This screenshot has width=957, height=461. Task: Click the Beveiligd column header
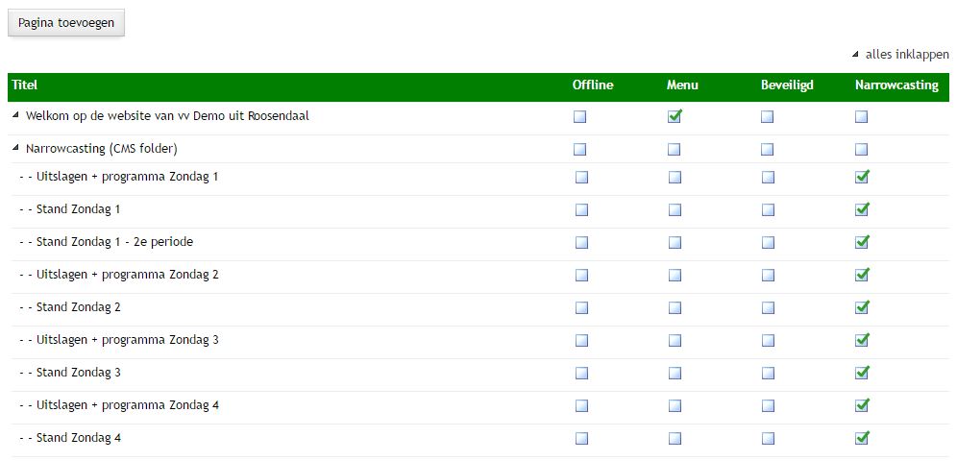786,85
